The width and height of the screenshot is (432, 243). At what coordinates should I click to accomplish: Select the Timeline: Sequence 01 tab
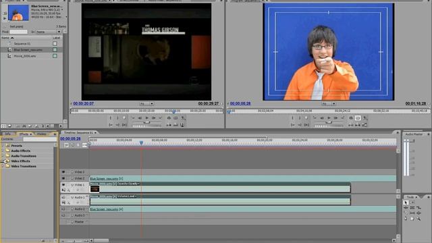[78, 132]
